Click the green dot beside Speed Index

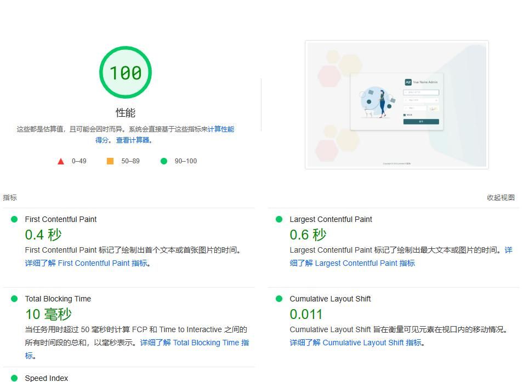[x=14, y=378]
